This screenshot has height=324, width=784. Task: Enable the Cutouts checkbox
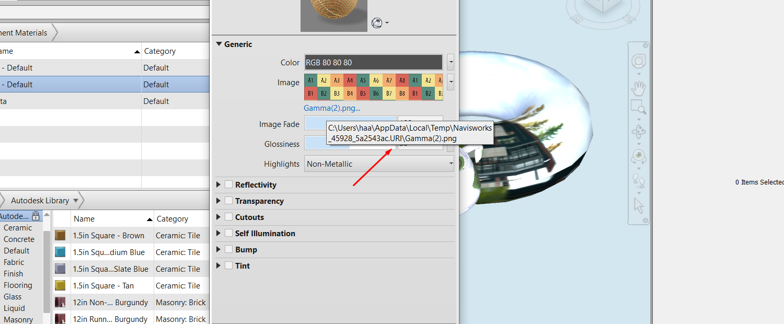coord(228,217)
